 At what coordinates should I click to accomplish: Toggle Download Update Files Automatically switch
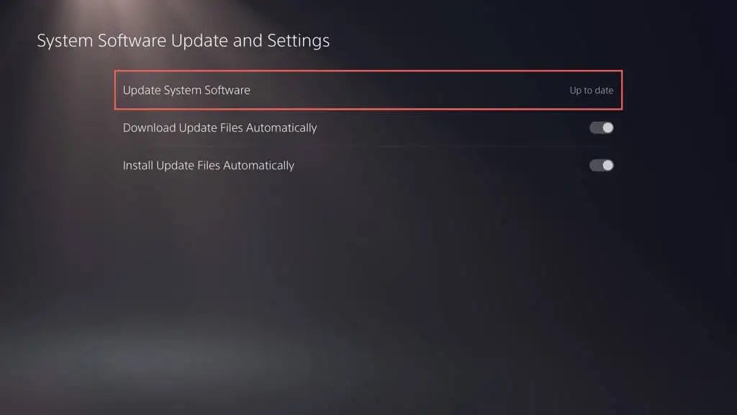click(601, 128)
